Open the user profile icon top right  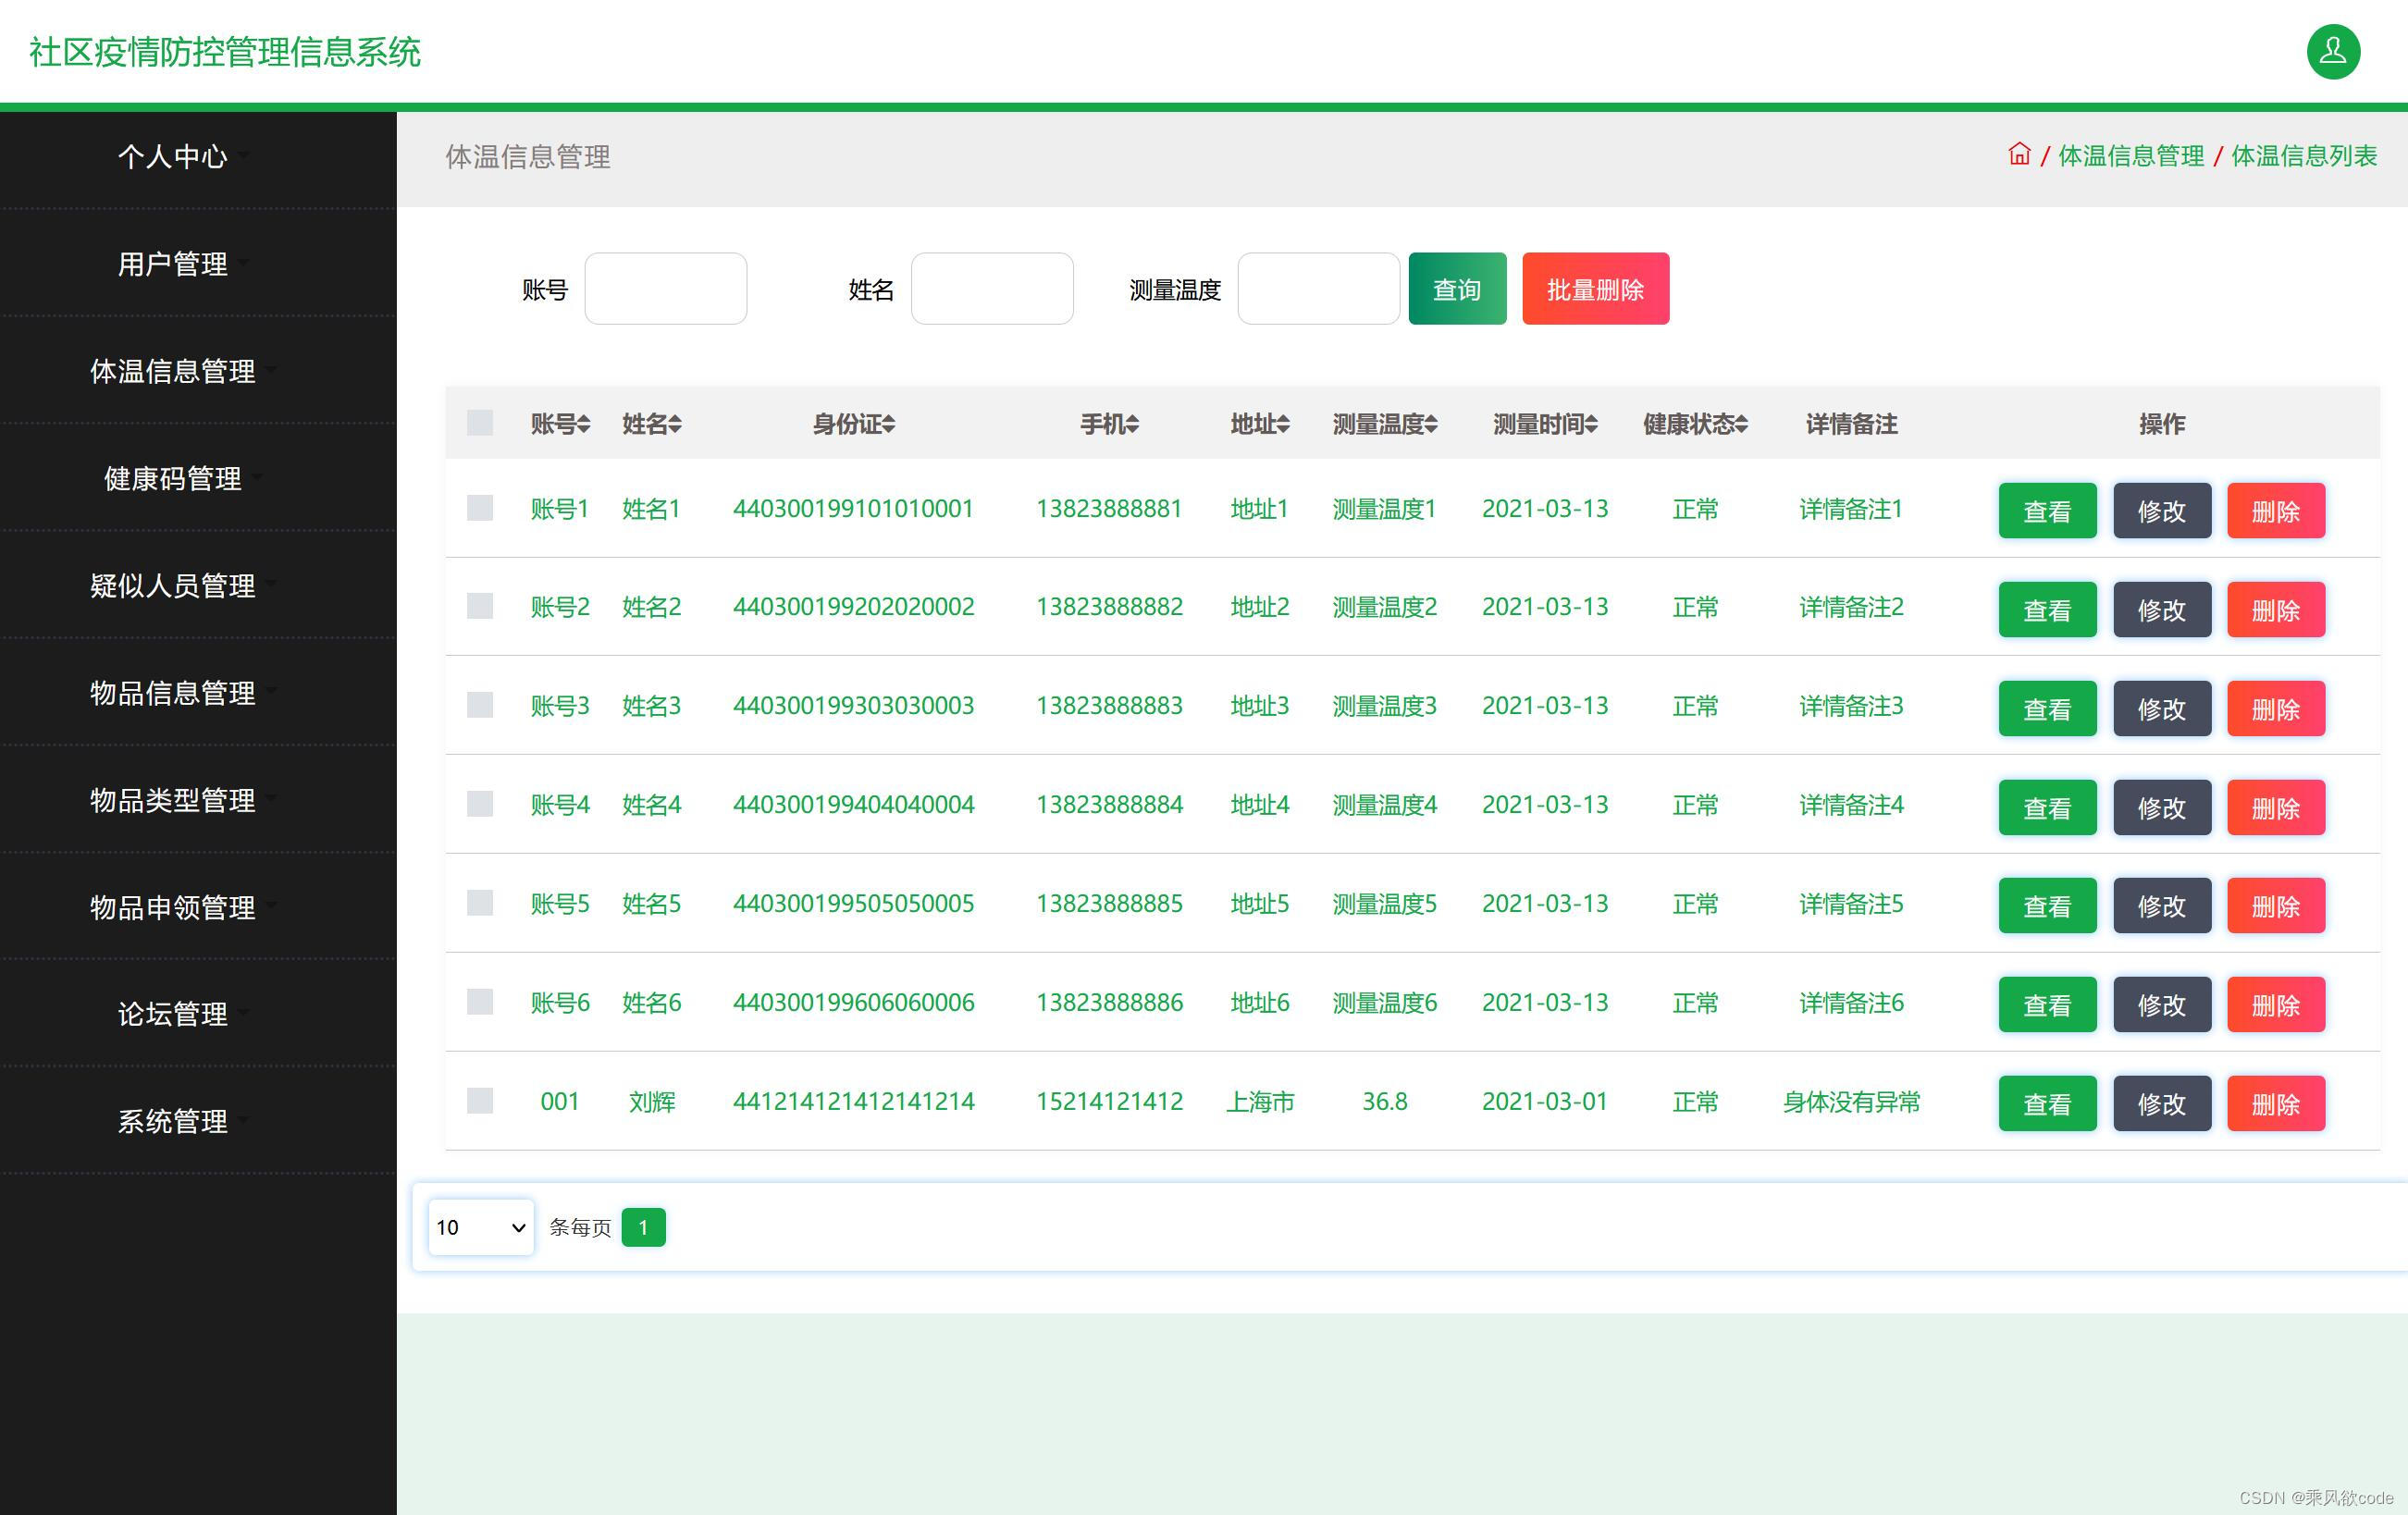click(x=2333, y=51)
